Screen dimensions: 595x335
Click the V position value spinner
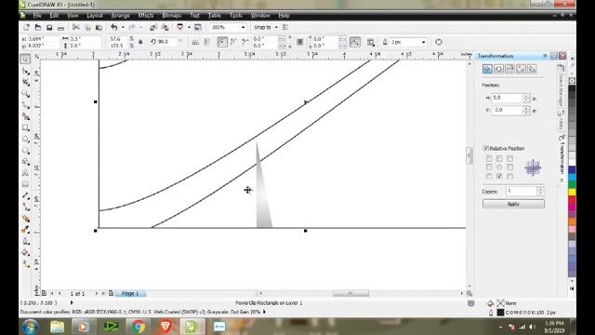pos(526,110)
